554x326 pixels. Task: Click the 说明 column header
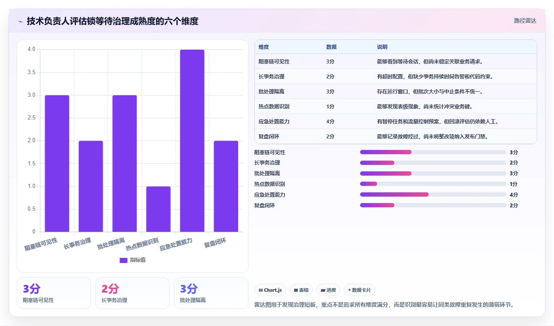point(382,47)
